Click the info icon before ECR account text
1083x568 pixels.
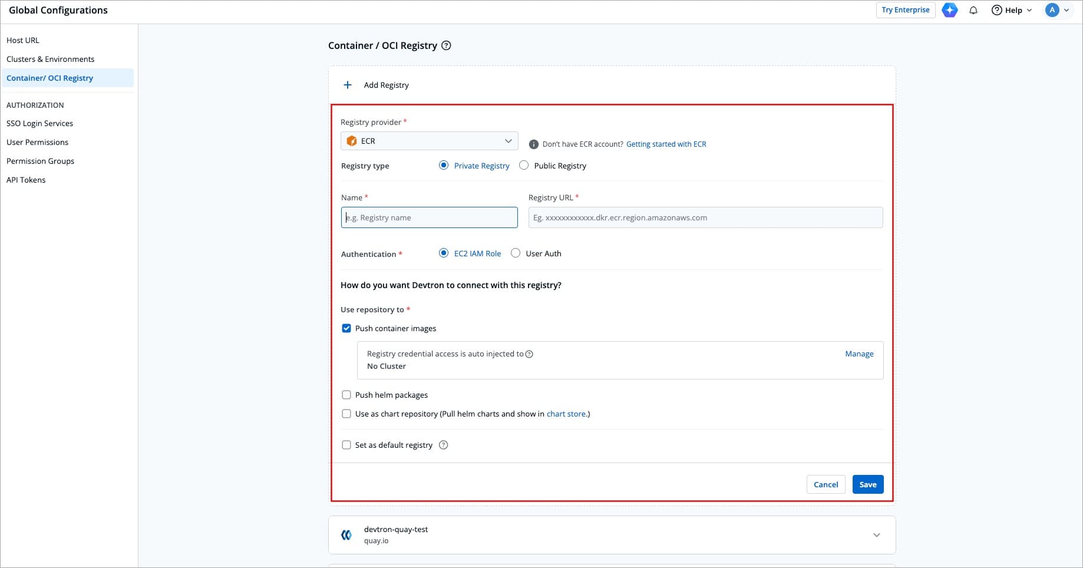534,144
